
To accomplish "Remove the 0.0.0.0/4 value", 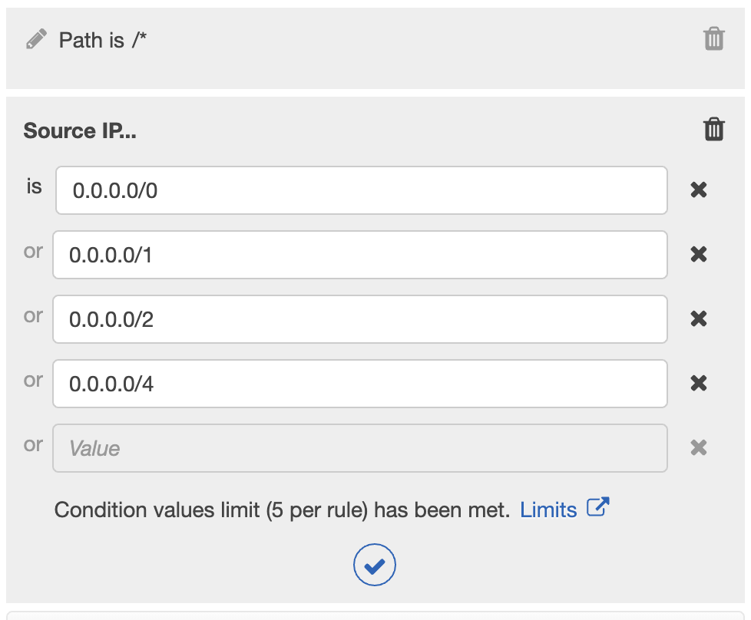I will [698, 384].
